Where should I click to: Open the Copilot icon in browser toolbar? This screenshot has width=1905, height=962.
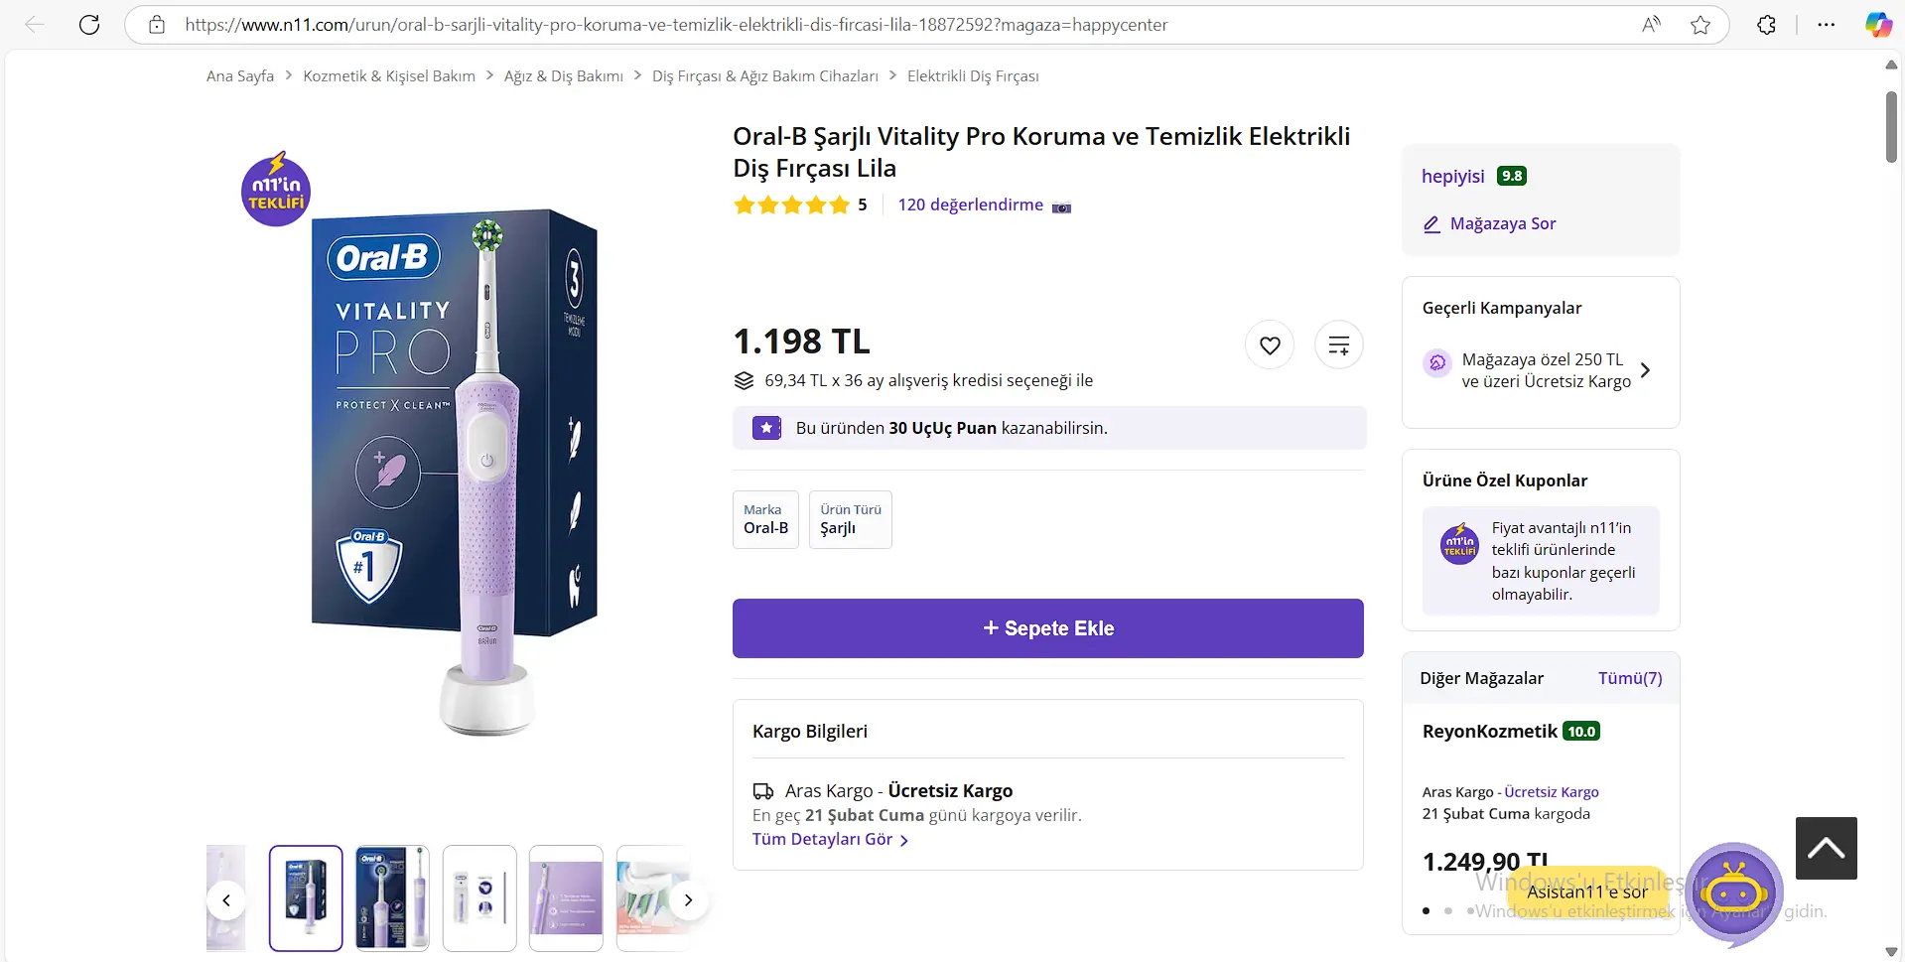tap(1877, 25)
